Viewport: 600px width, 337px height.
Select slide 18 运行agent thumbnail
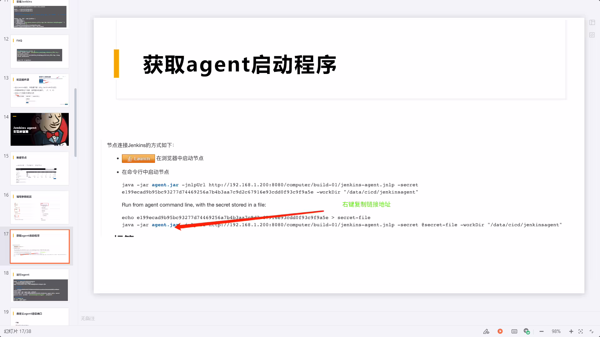point(40,285)
